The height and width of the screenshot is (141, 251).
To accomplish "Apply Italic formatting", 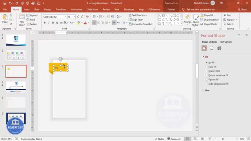I will click(x=49, y=23).
